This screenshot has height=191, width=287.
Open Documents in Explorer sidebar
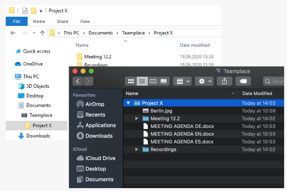34,105
